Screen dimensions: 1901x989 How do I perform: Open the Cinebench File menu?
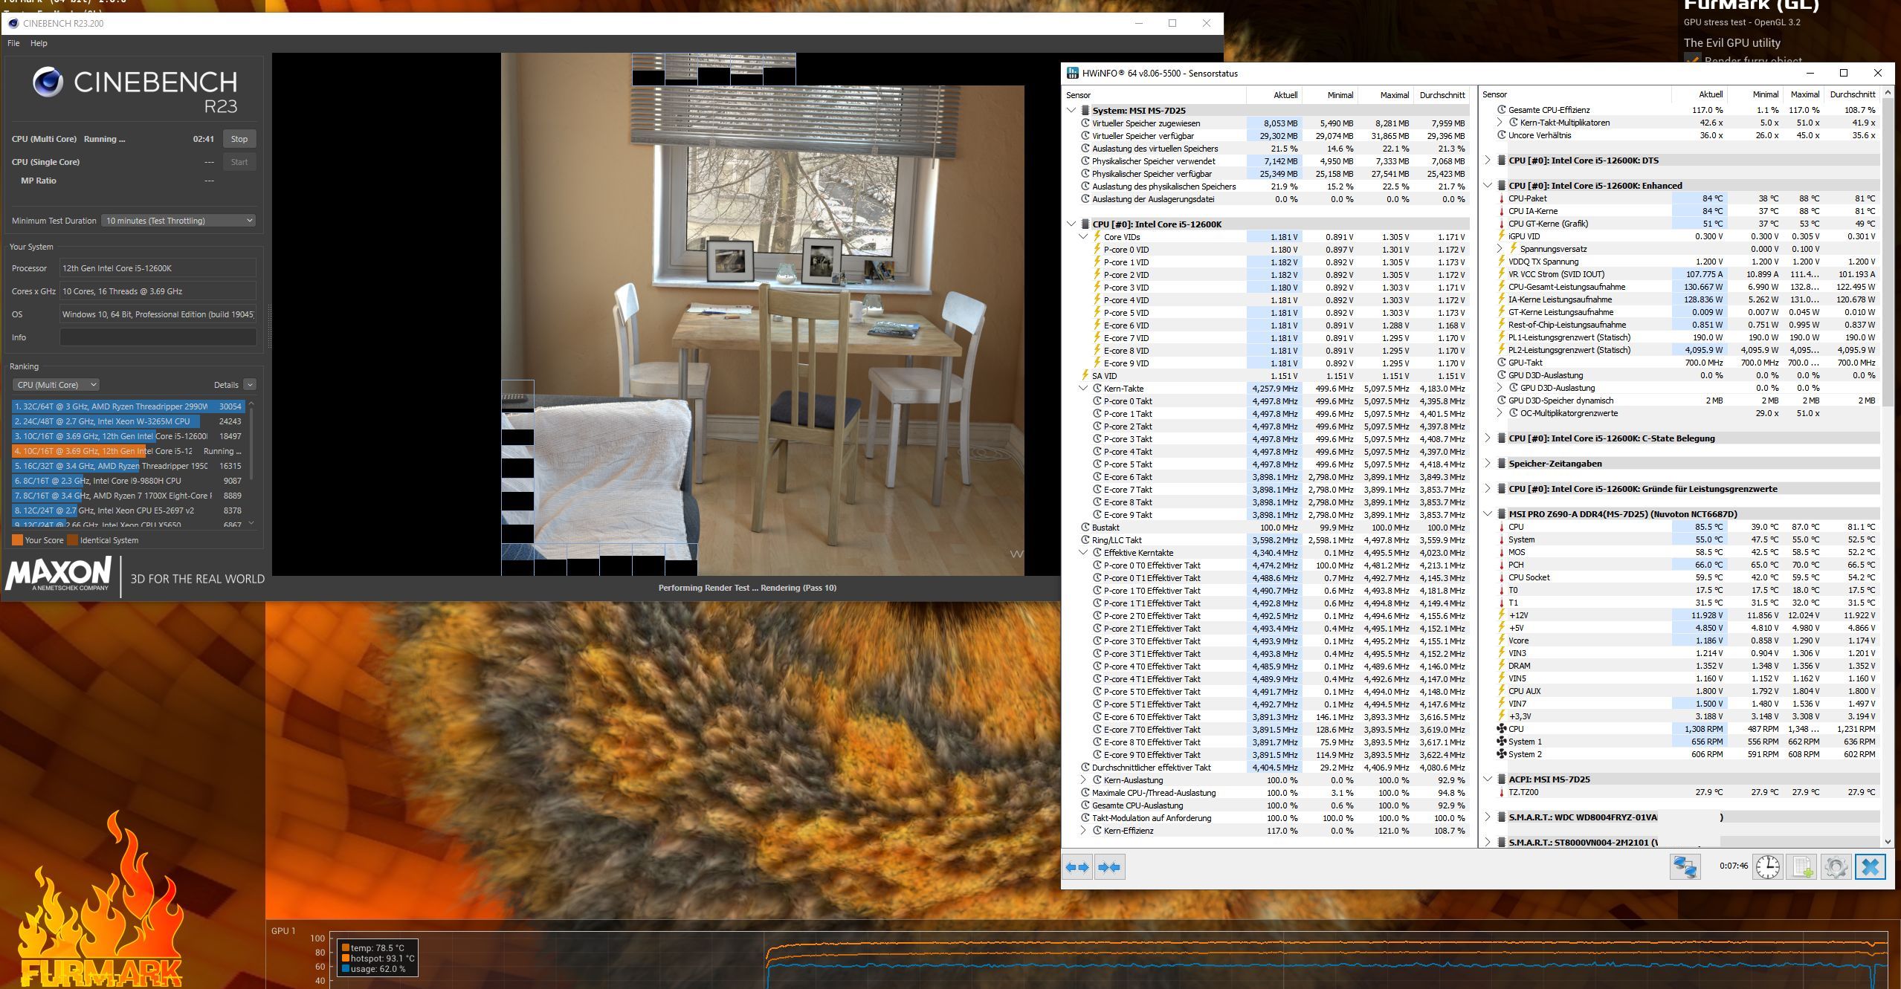point(13,43)
